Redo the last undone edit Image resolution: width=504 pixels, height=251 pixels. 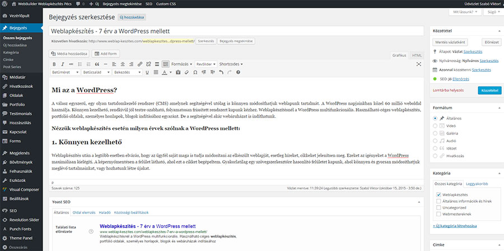(229, 72)
